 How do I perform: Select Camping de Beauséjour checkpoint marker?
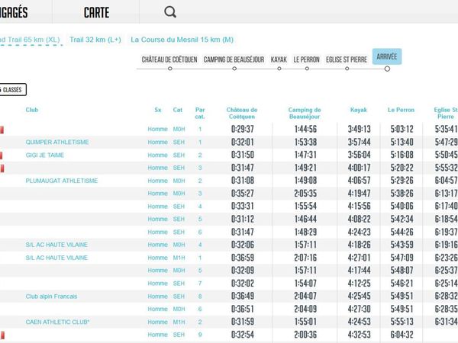[234, 69]
